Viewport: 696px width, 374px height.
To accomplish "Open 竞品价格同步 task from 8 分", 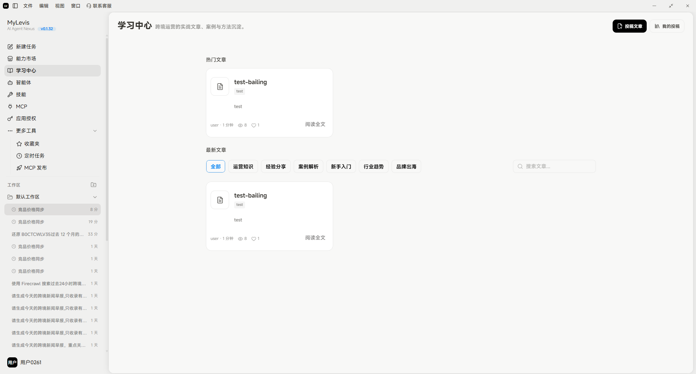I will pyautogui.click(x=53, y=209).
